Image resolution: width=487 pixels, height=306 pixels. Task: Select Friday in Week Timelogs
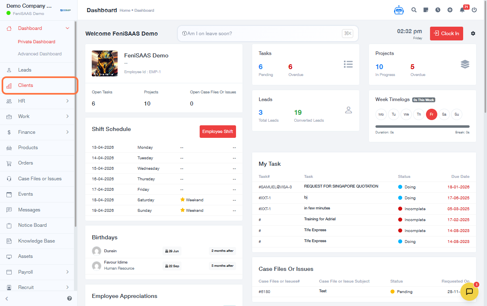[x=431, y=114]
